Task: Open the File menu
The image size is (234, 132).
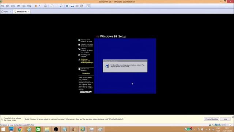Action: point(3,6)
